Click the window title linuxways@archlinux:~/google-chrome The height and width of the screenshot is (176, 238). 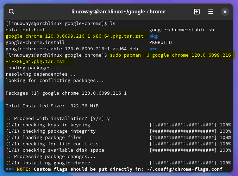tap(118, 12)
